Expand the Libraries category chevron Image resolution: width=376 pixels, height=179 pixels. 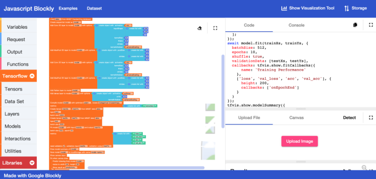coord(32,163)
